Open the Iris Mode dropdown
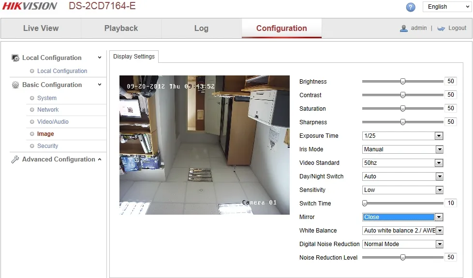The height and width of the screenshot is (278, 473). [402, 149]
